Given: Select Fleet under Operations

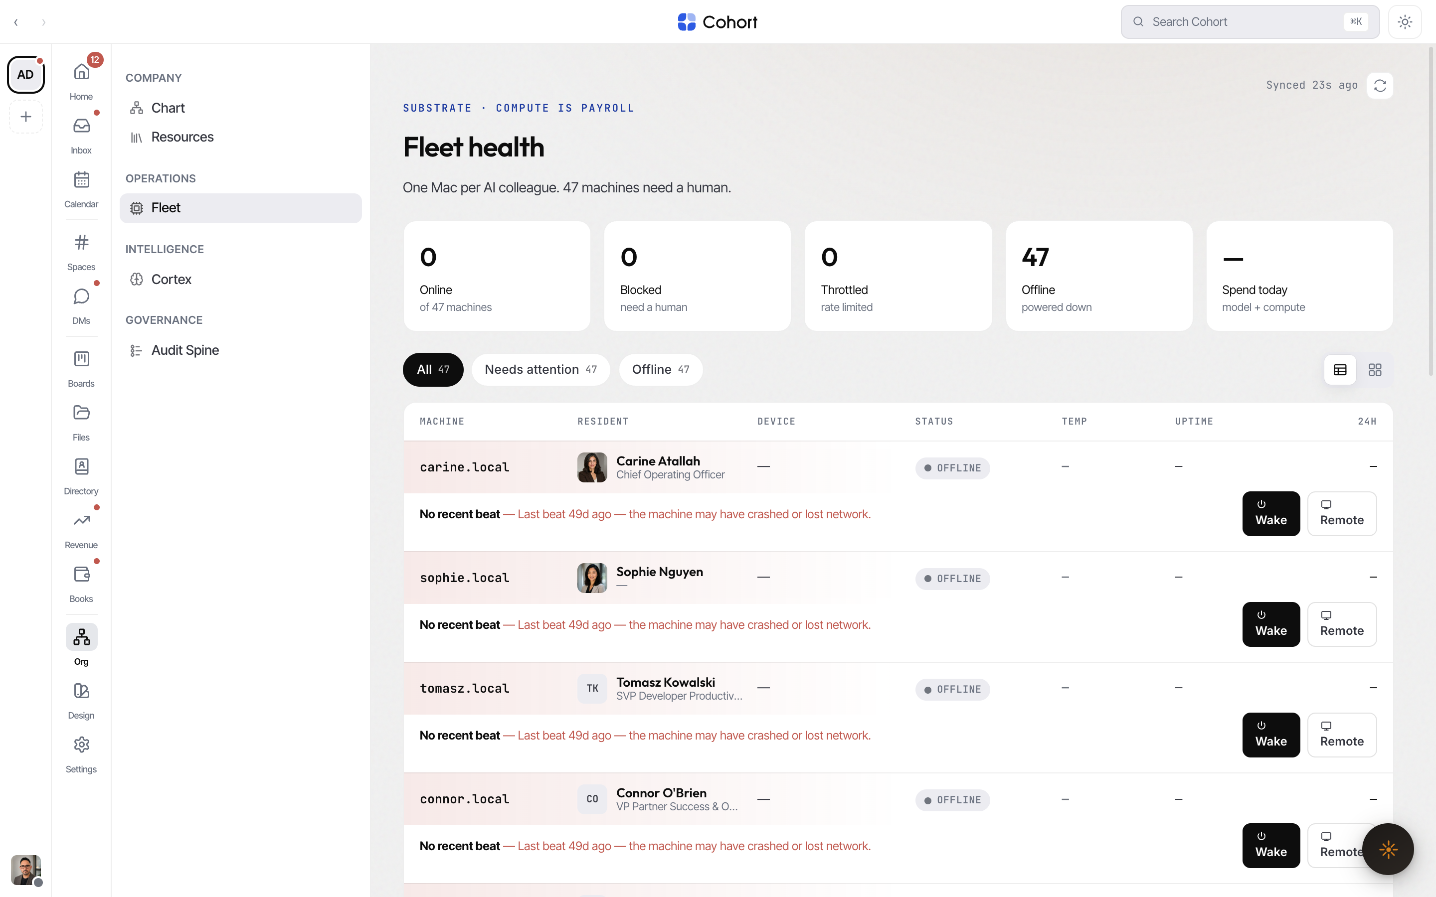Looking at the screenshot, I should (240, 208).
